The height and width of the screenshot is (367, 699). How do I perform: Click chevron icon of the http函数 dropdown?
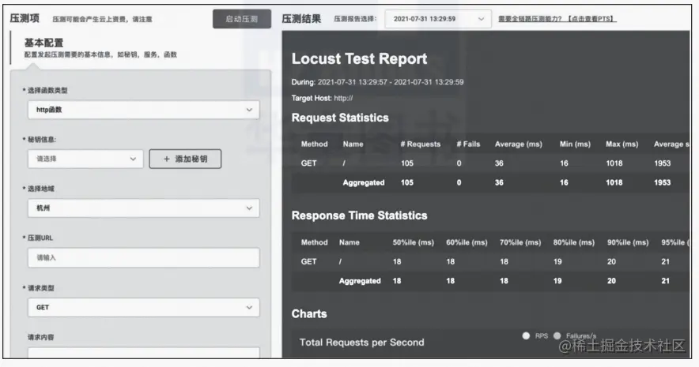[x=249, y=110]
